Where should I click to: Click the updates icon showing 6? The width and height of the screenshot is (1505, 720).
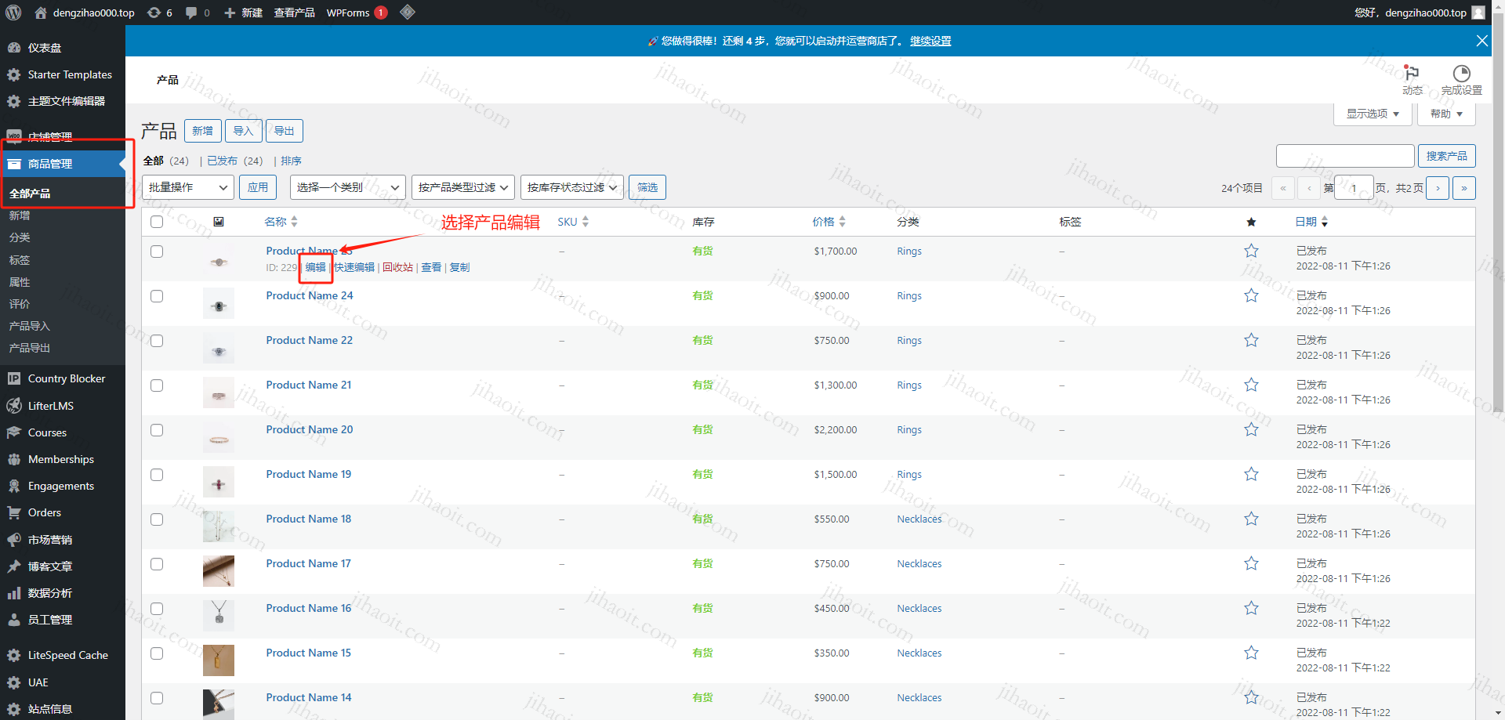pos(160,13)
